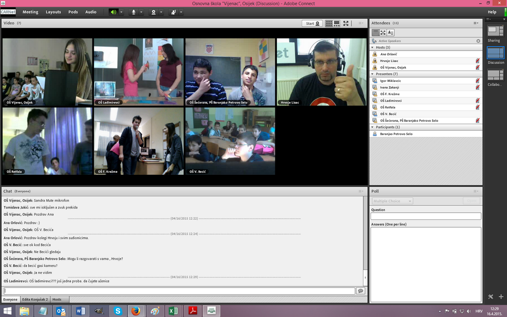
Task: Toggle the microphone in the top toolbar
Action: coord(134,12)
